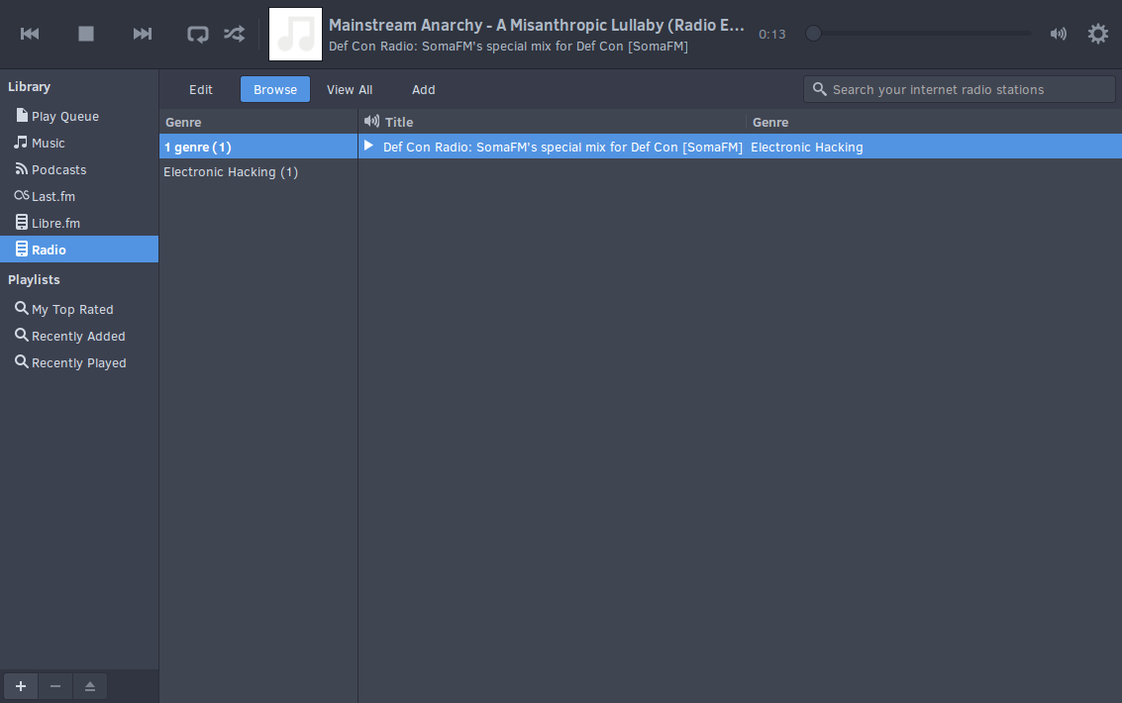This screenshot has width=1122, height=703.
Task: Click the now-playing speaker column header icon
Action: tap(371, 122)
